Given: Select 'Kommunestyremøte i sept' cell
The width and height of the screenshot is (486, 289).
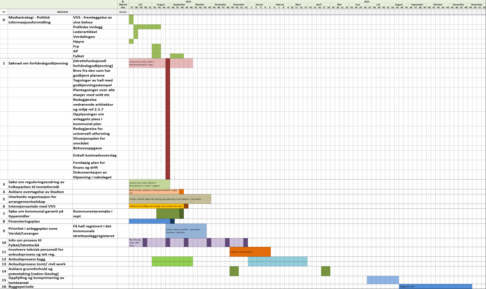Looking at the screenshot, I should [x=95, y=214].
